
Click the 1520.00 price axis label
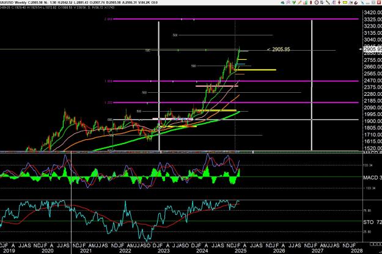coord(373,148)
